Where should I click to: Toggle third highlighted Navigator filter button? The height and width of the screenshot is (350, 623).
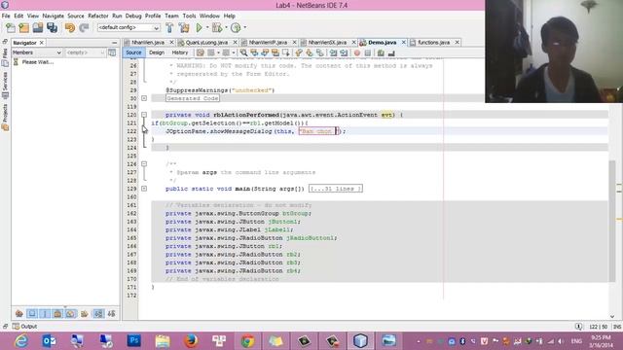coord(58,313)
